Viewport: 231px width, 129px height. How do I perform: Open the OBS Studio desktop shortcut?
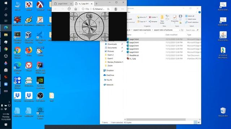point(40,97)
